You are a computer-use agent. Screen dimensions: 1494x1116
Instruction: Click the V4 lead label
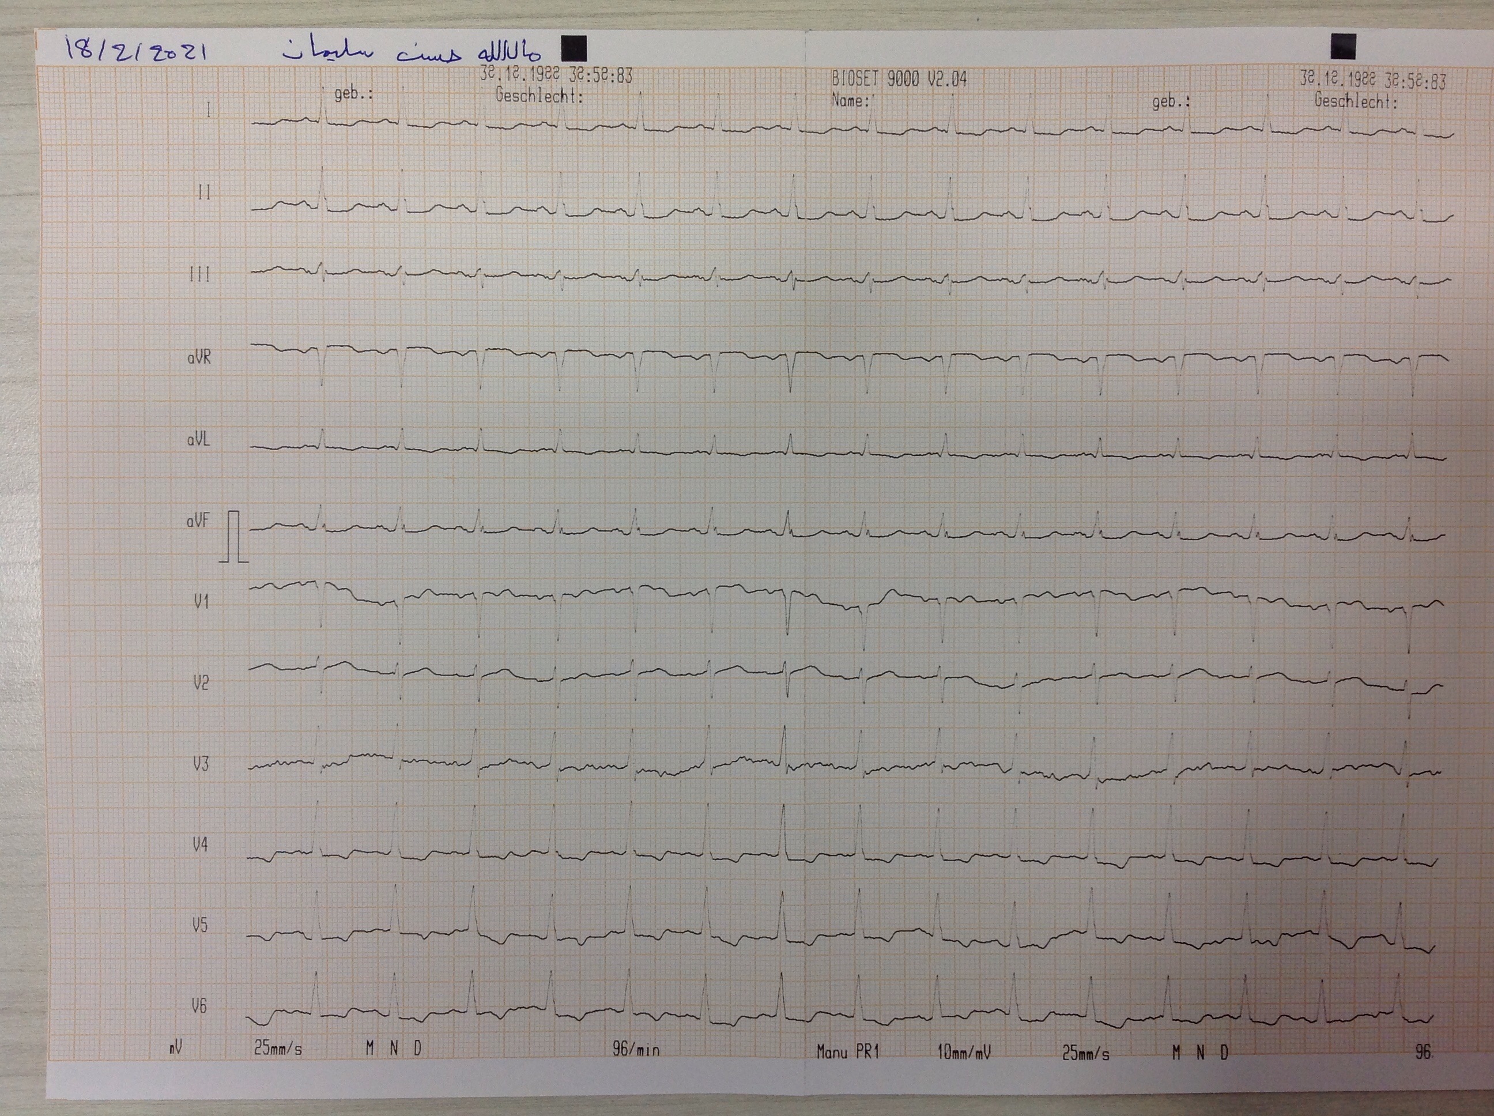tap(200, 844)
